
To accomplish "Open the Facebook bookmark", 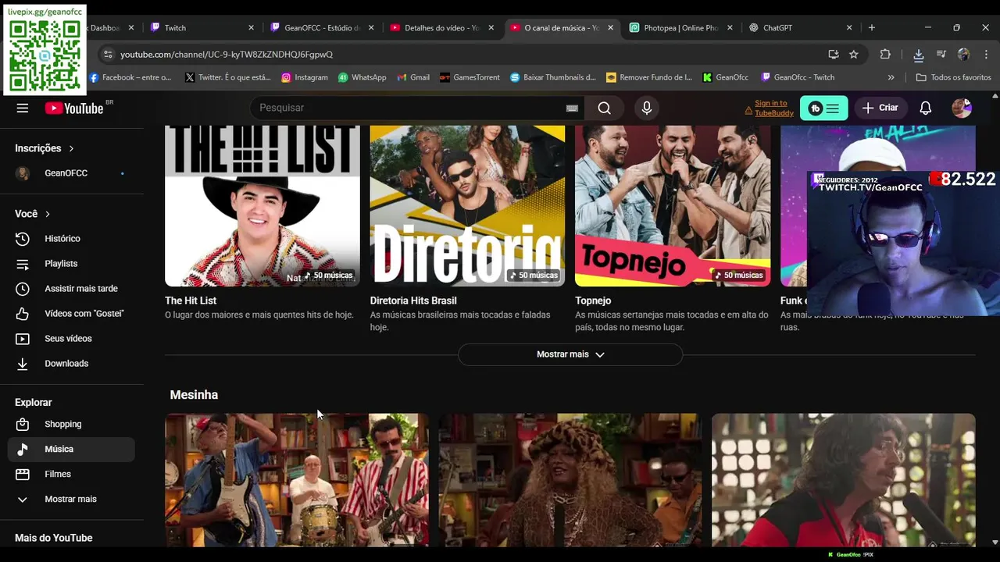I will 130,77.
